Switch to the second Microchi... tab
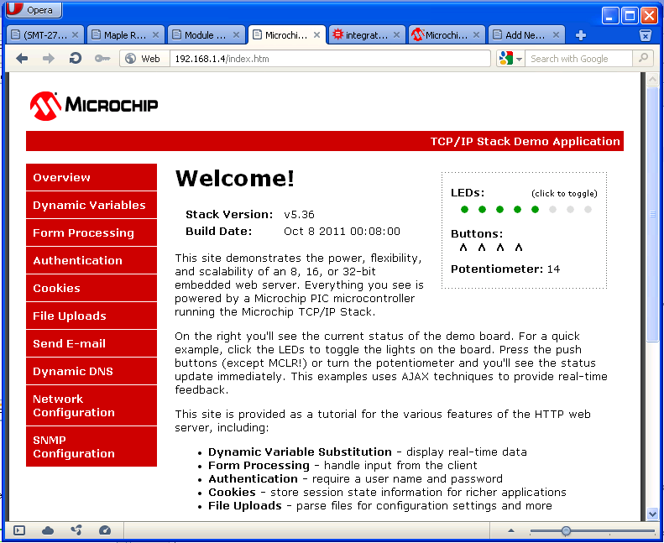Viewport: 664px width, 543px height. click(x=447, y=35)
